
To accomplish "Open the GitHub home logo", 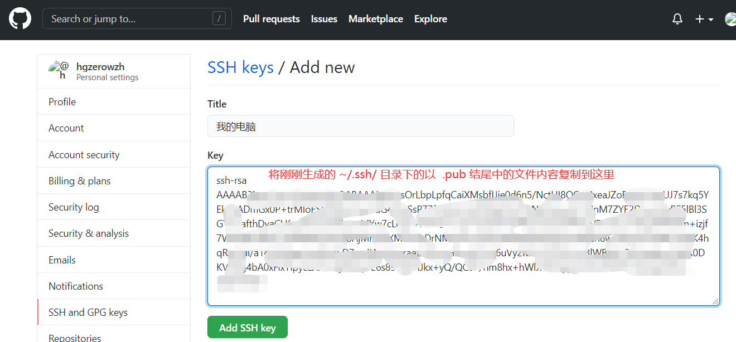I will (20, 19).
